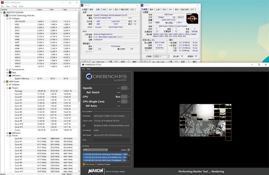Open ranking Details arrow button in Cinebench

[x=129, y=150]
